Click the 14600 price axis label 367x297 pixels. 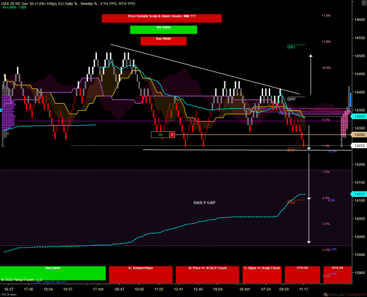[360, 19]
